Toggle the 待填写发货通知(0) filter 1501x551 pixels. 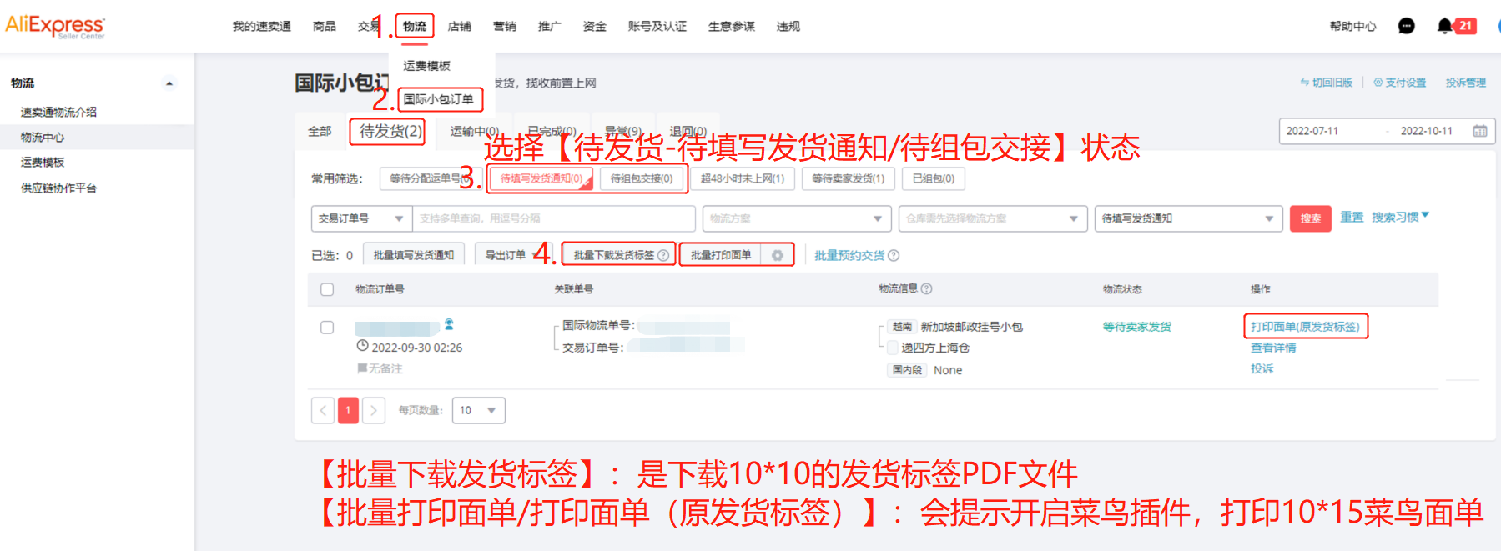tap(541, 178)
